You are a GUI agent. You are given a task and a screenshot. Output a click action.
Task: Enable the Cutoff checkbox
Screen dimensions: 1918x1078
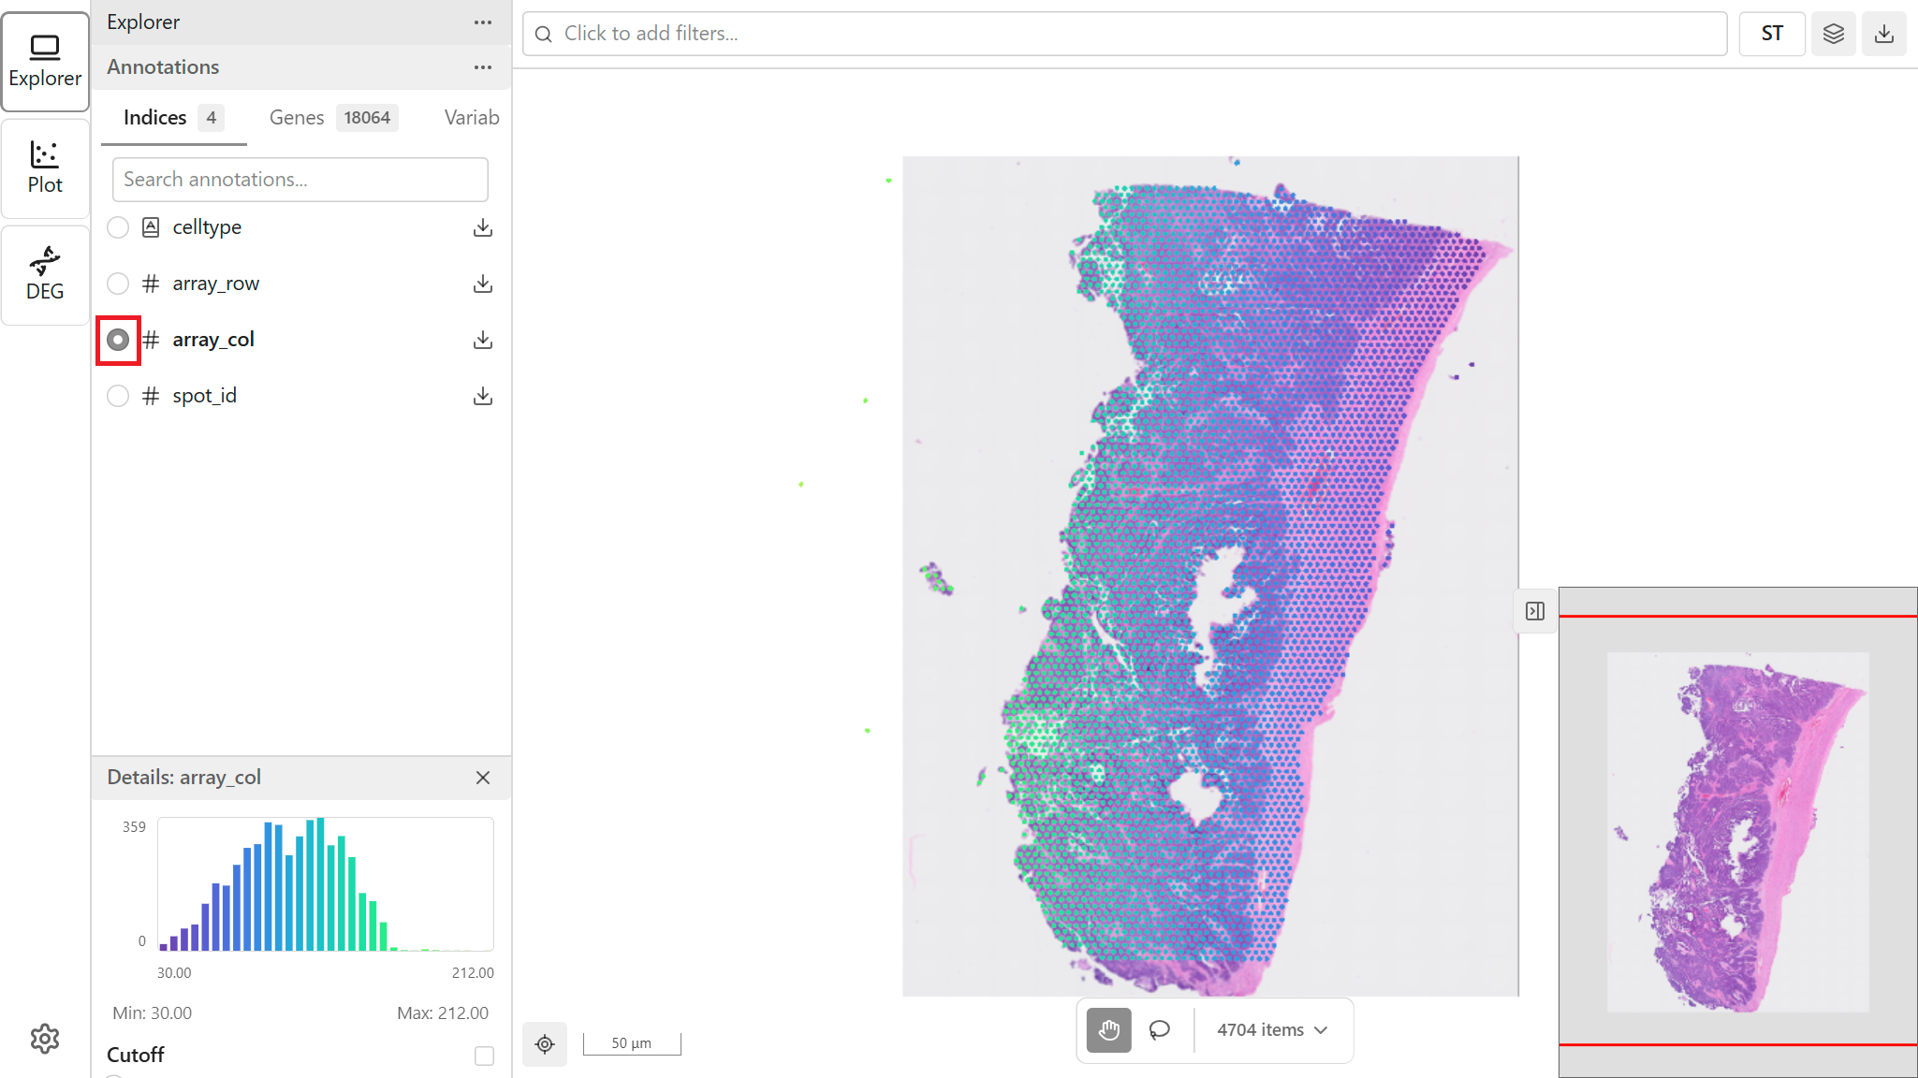click(484, 1056)
